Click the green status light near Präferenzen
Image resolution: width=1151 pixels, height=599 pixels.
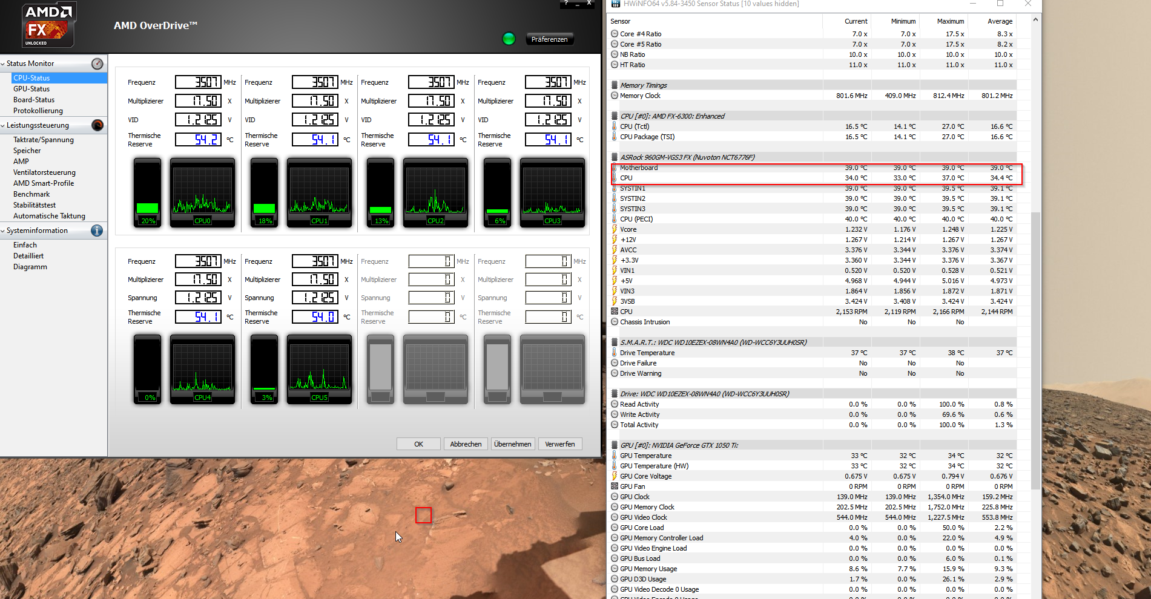(509, 39)
